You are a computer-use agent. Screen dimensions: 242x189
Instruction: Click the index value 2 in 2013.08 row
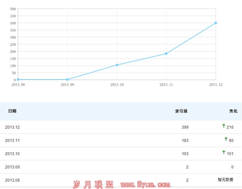click(x=187, y=180)
